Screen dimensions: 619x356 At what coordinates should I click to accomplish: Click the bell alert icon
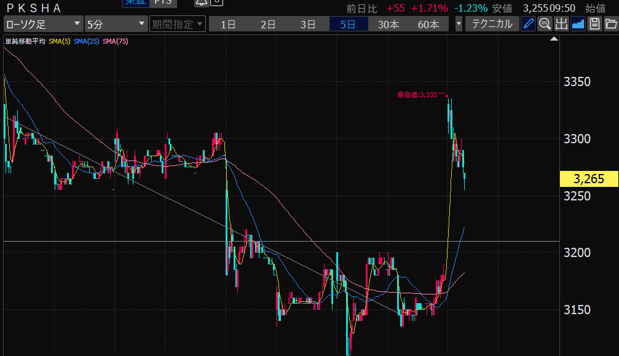point(200,2)
